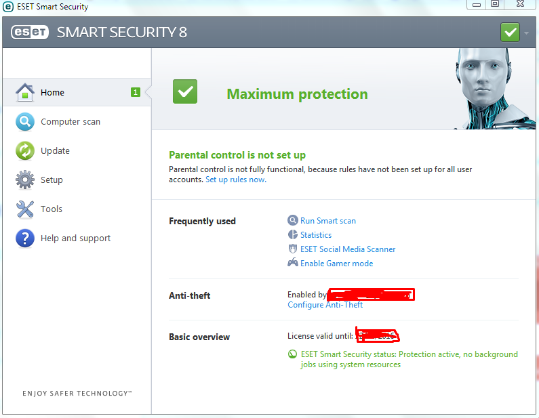Click the ESET logo in header
The image size is (539, 418).
29,32
